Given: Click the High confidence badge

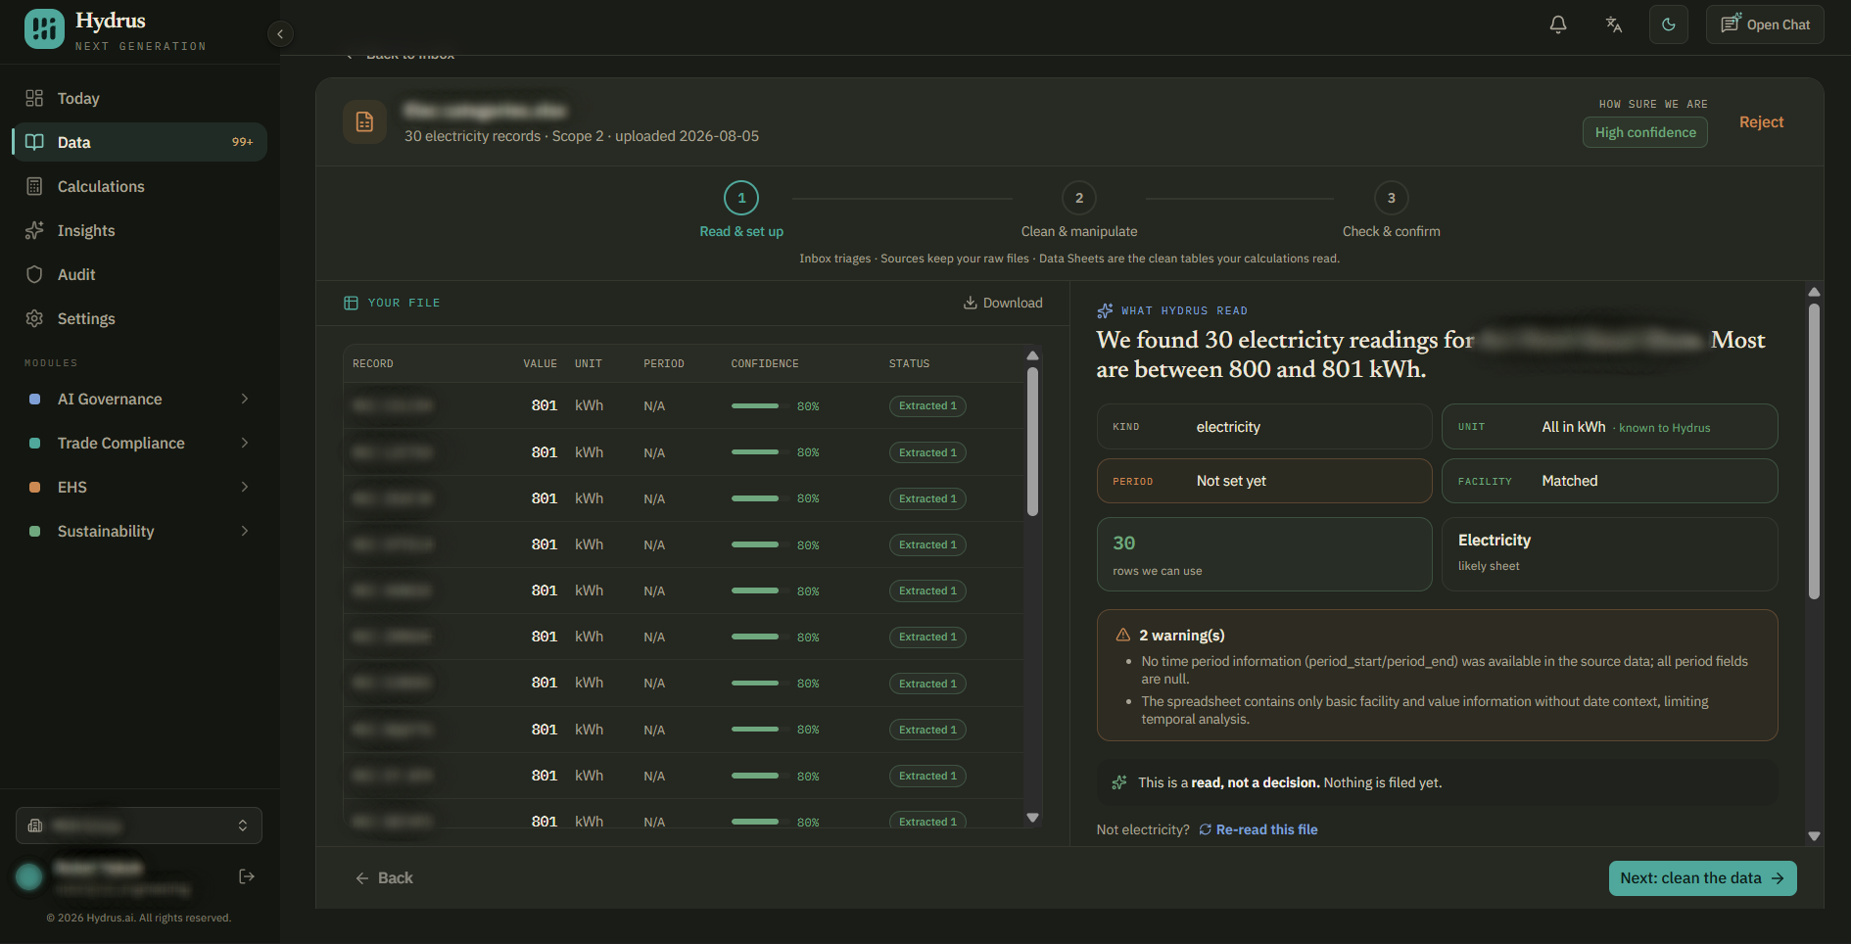Looking at the screenshot, I should [x=1645, y=132].
